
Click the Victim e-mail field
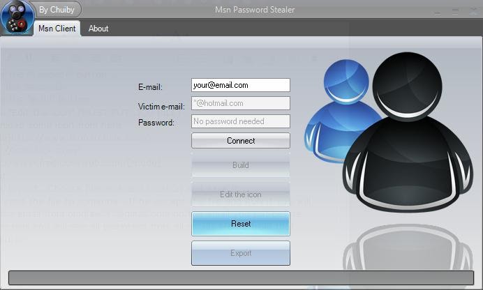click(x=241, y=103)
